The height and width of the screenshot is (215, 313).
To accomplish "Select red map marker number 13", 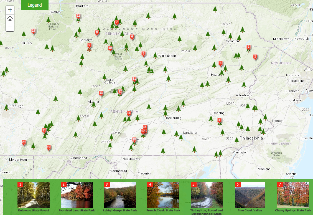I will (x=101, y=93).
